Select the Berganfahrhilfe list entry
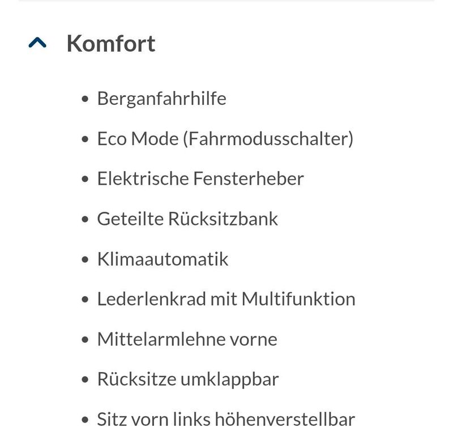This screenshot has height=435, width=453. (x=161, y=99)
